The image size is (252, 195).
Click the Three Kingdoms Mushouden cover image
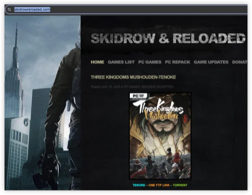point(160,139)
